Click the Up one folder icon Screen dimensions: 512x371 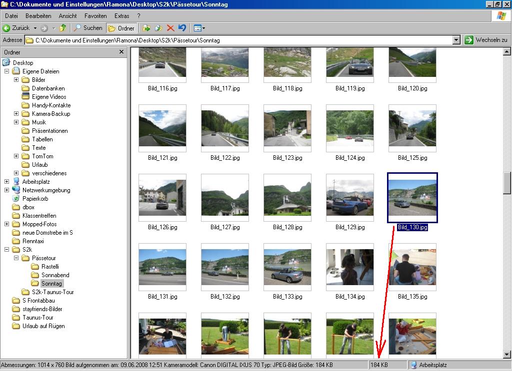coord(63,28)
